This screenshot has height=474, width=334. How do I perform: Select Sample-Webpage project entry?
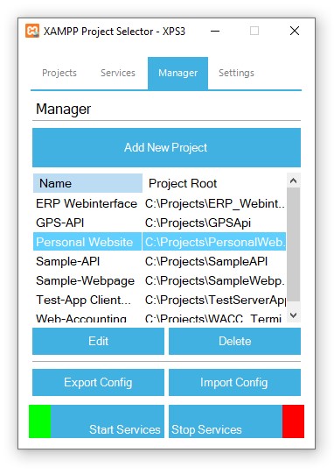tap(160, 281)
